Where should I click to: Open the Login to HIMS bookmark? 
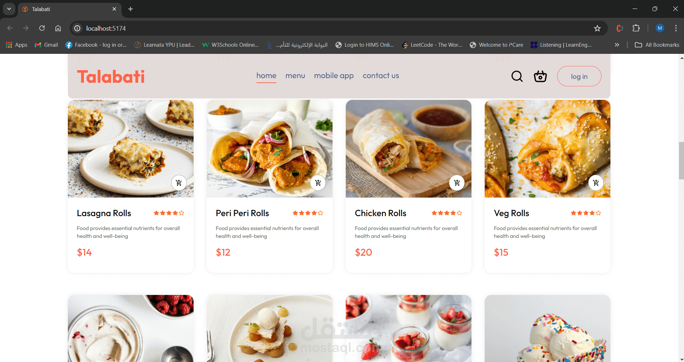(365, 45)
